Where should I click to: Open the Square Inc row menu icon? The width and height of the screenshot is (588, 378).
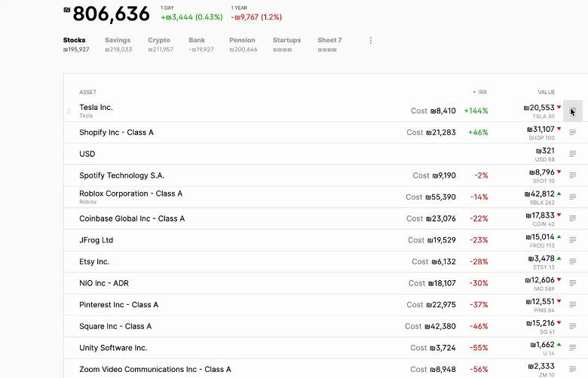[x=573, y=326]
